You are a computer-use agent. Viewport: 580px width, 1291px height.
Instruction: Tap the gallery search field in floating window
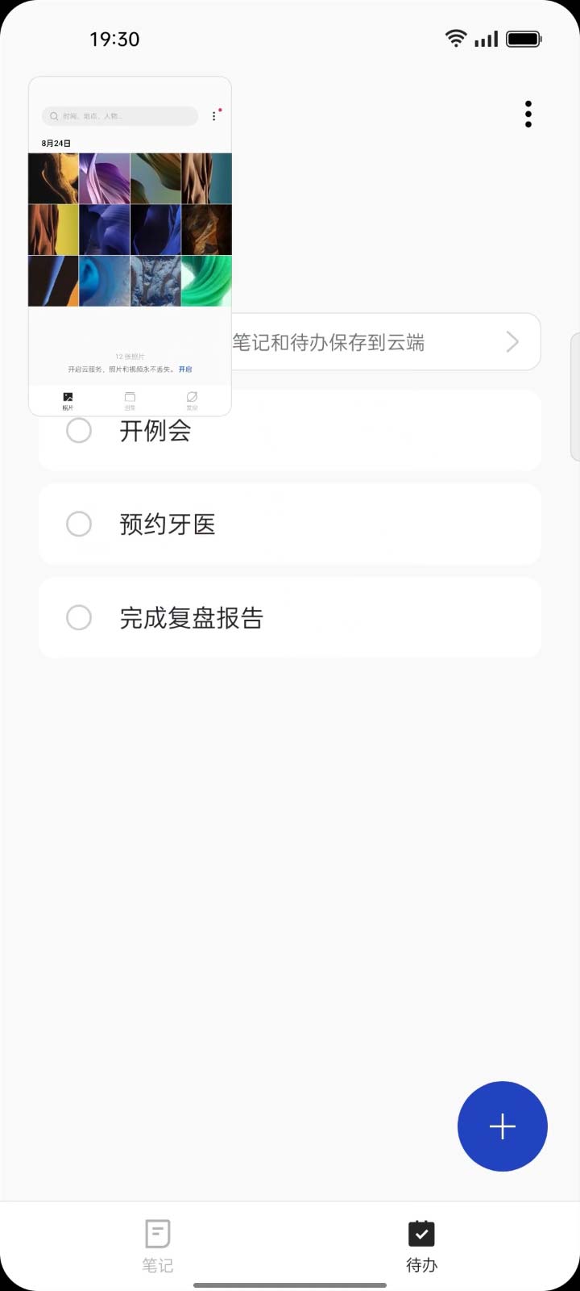[121, 116]
